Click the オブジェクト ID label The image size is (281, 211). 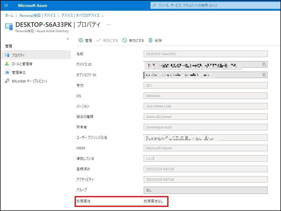[x=86, y=75]
